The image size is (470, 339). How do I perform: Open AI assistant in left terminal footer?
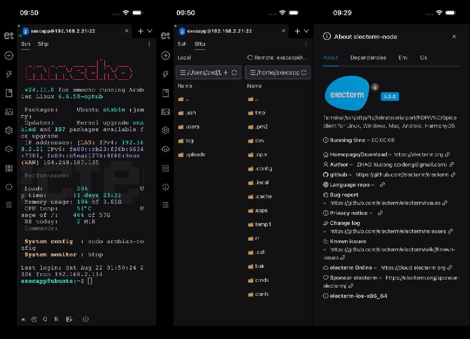23,319
